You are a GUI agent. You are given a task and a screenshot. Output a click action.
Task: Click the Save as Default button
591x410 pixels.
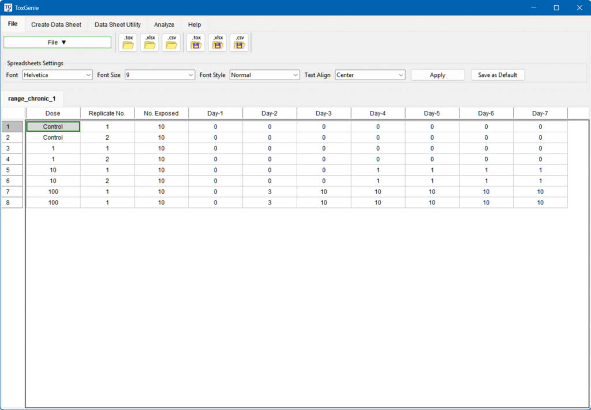click(x=498, y=75)
